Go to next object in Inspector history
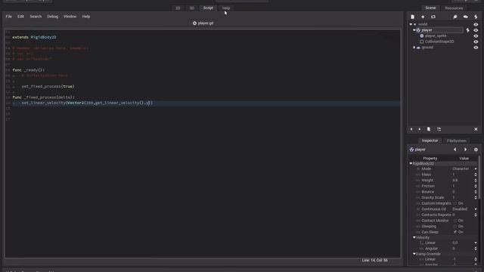484x272 pixels. [x=465, y=150]
